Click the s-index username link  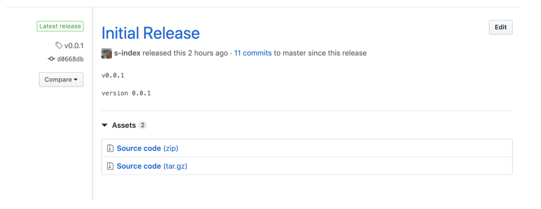(128, 53)
